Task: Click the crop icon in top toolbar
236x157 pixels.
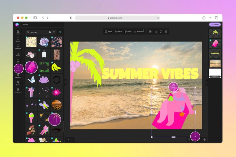Action: (x=156, y=31)
